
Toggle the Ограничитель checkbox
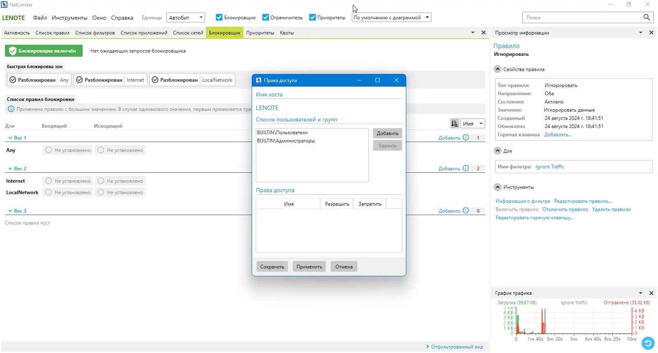pyautogui.click(x=266, y=17)
